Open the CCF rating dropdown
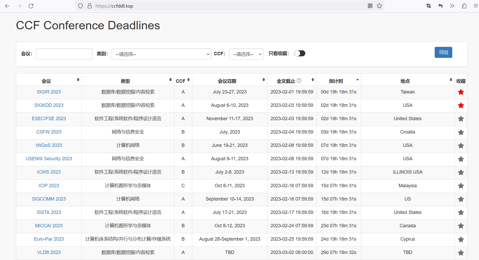The width and height of the screenshot is (479, 260). [x=246, y=54]
